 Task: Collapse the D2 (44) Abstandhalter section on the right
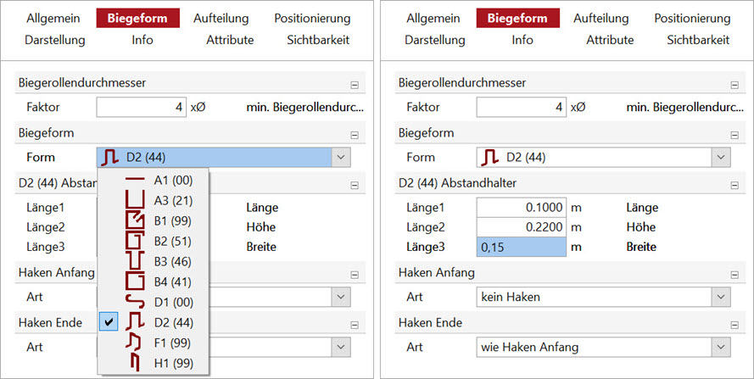[734, 185]
